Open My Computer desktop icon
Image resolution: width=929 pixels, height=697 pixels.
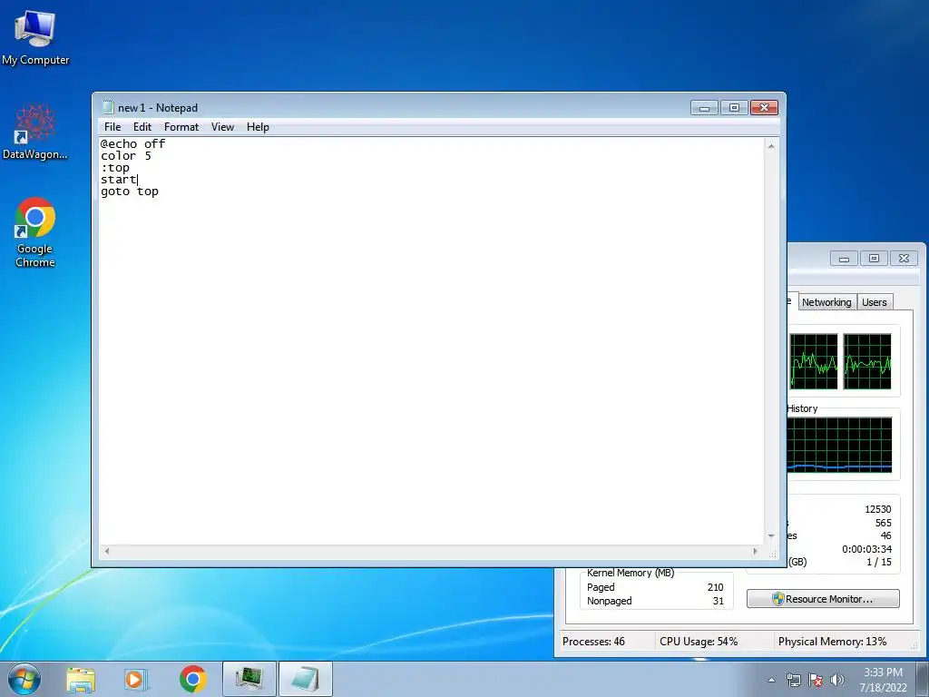point(35,37)
